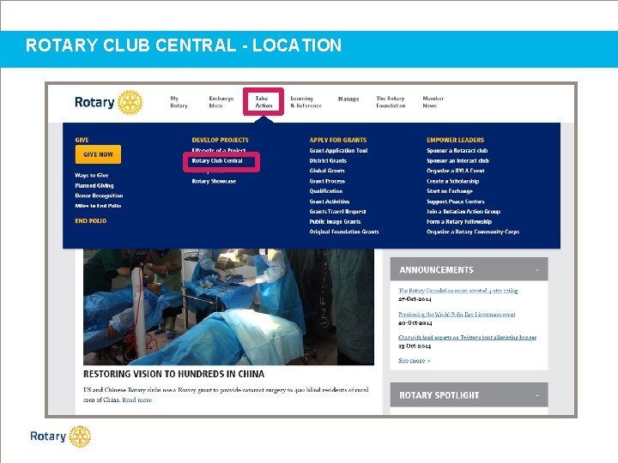The height and width of the screenshot is (463, 618).
Task: Click the Rotary logo in the slide footer
Action: click(x=61, y=436)
